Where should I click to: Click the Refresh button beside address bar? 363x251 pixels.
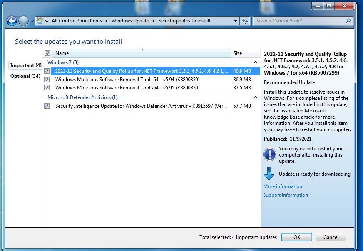click(245, 21)
